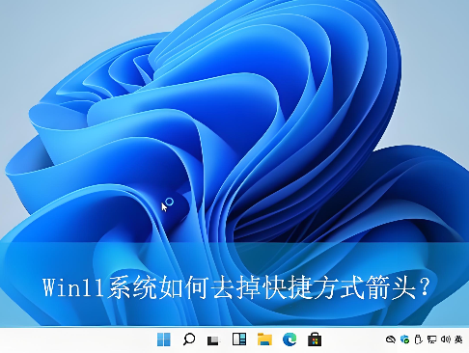The width and height of the screenshot is (469, 353).
Task: Launch Microsoft Edge browser
Action: click(x=290, y=339)
